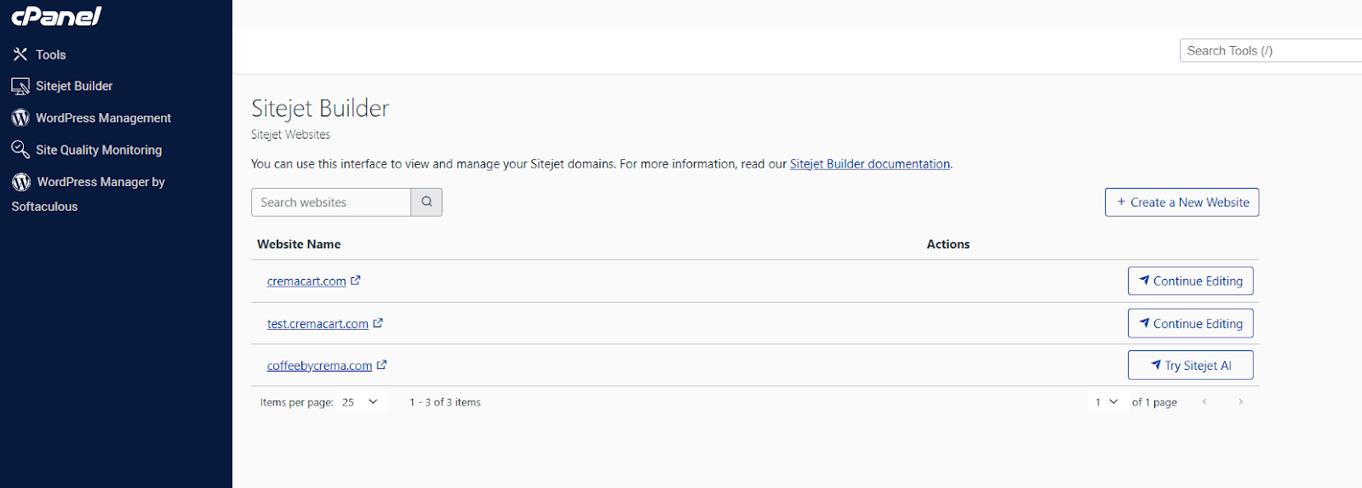Click the Tools wrench icon in sidebar

coord(20,54)
